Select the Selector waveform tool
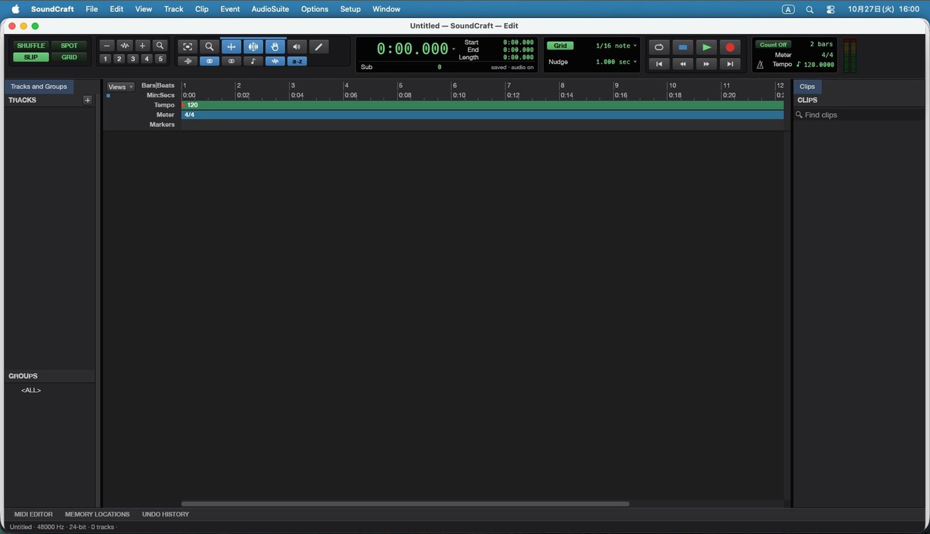This screenshot has width=930, height=534. 253,47
